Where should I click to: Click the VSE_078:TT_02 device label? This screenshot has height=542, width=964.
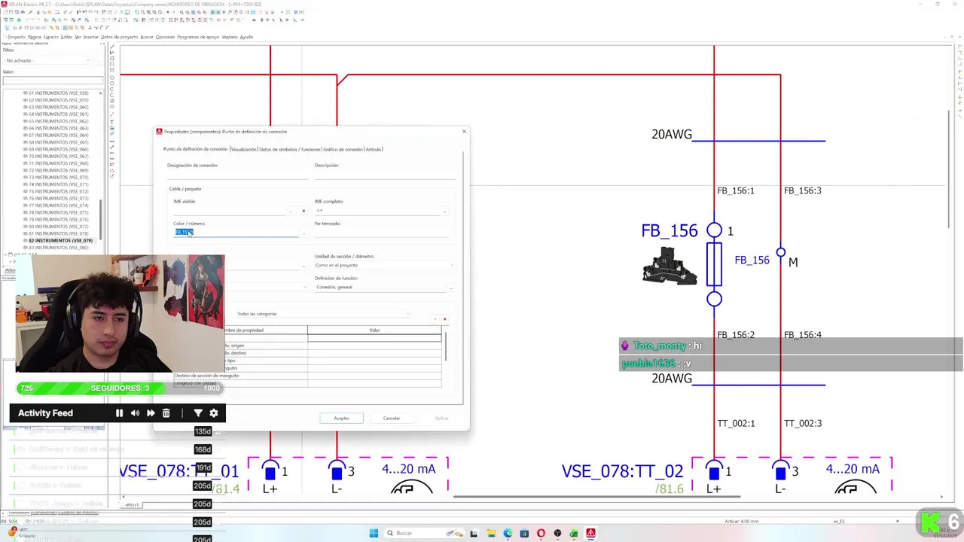(622, 471)
